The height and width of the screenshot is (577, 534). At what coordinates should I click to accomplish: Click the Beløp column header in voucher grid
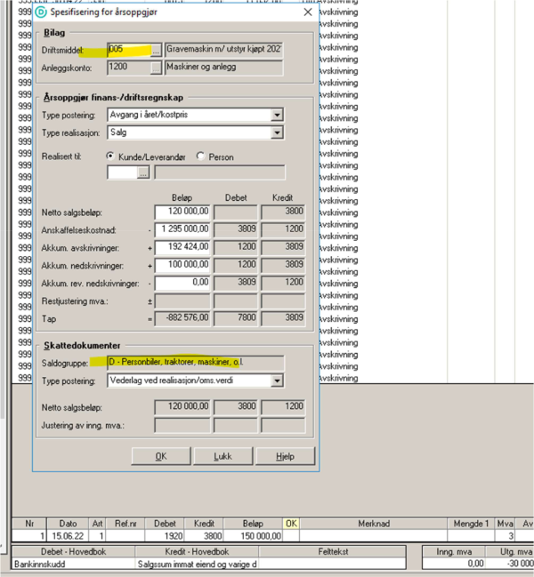(x=253, y=524)
